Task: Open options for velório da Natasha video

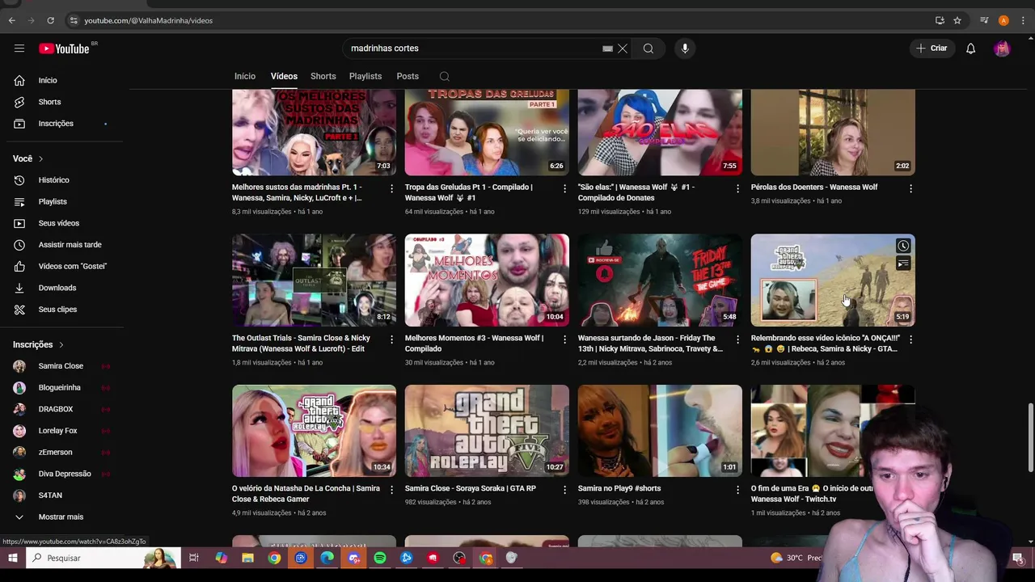Action: tap(392, 490)
